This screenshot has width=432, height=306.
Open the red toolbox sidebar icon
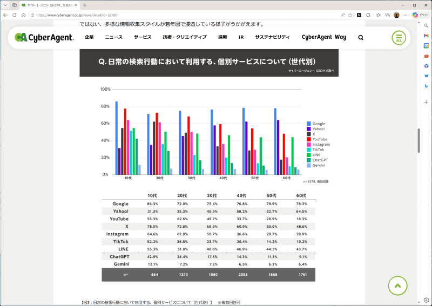(x=426, y=56)
